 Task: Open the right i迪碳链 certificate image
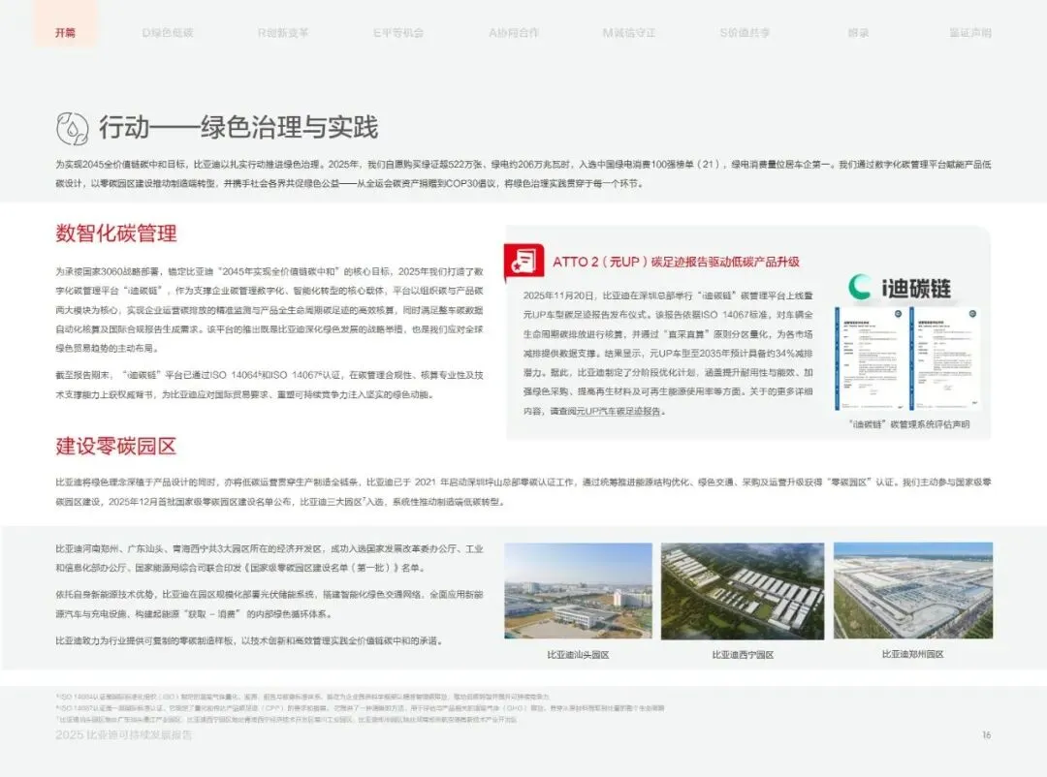pyautogui.click(x=944, y=357)
